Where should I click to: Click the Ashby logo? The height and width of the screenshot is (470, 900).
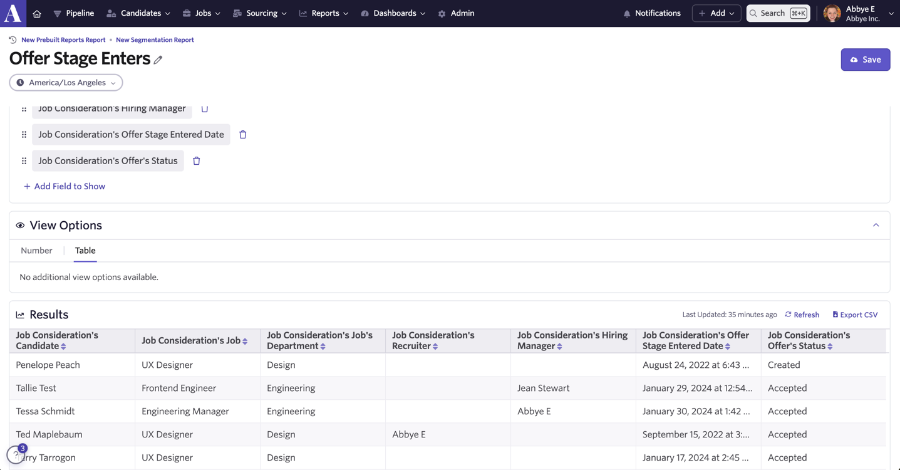pyautogui.click(x=13, y=13)
